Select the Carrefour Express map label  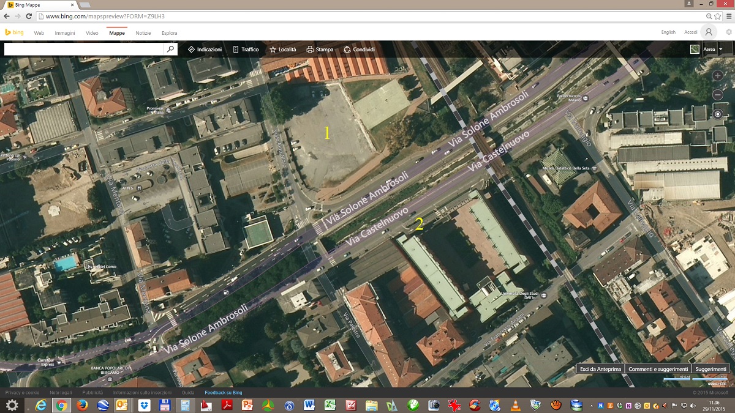coord(45,362)
